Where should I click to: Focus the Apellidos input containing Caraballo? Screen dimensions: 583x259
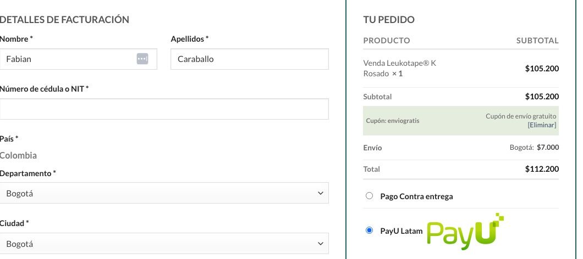(x=250, y=59)
